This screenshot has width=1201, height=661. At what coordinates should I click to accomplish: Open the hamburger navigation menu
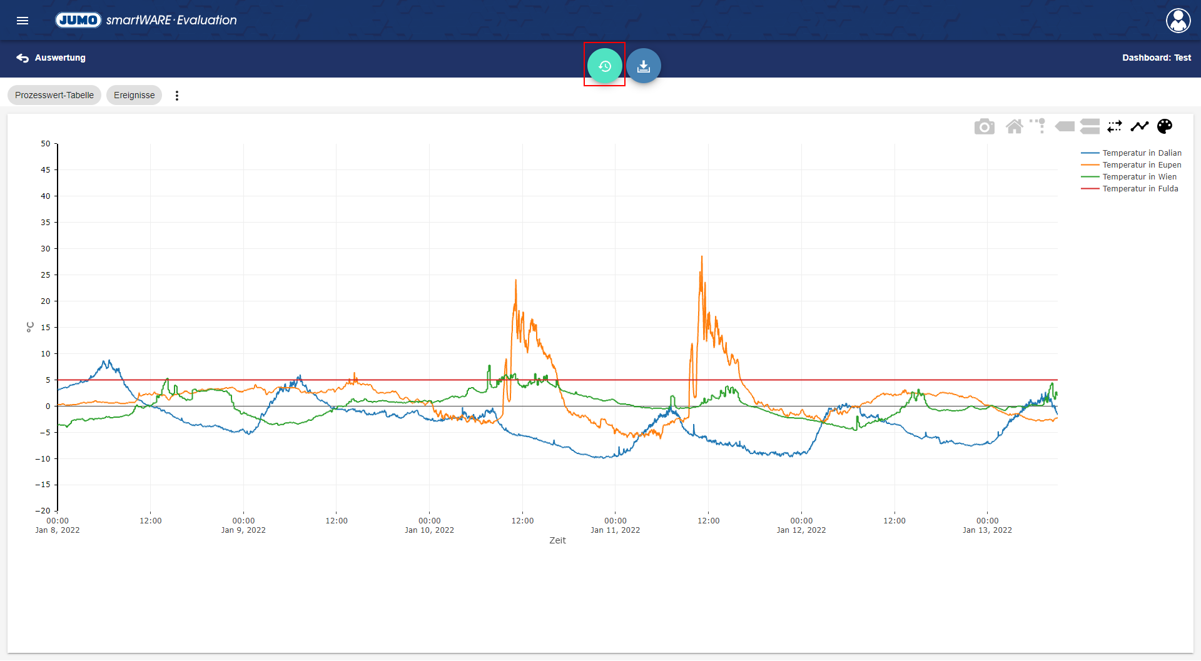coord(23,21)
